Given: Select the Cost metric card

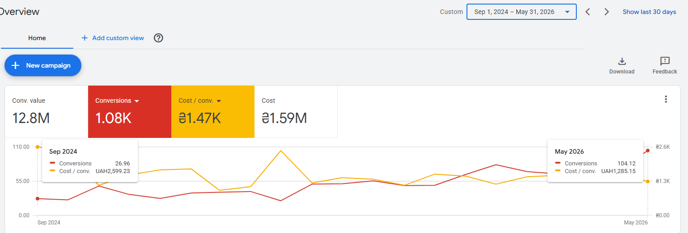Looking at the screenshot, I should (x=296, y=111).
